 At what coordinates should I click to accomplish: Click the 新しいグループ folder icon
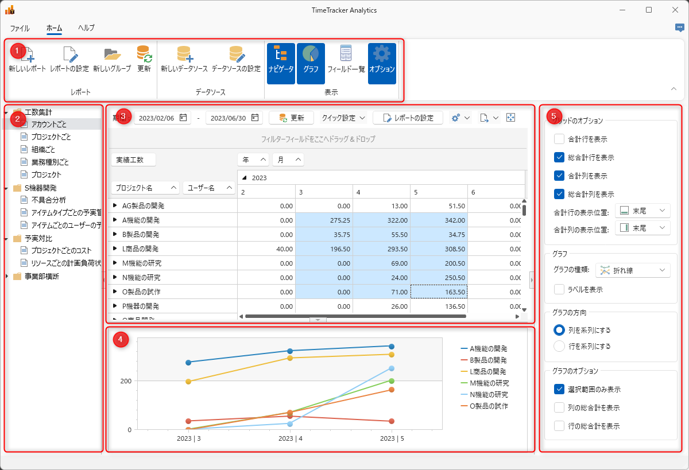(112, 55)
